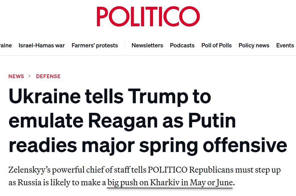Click the POLITICO logo

[148, 16]
